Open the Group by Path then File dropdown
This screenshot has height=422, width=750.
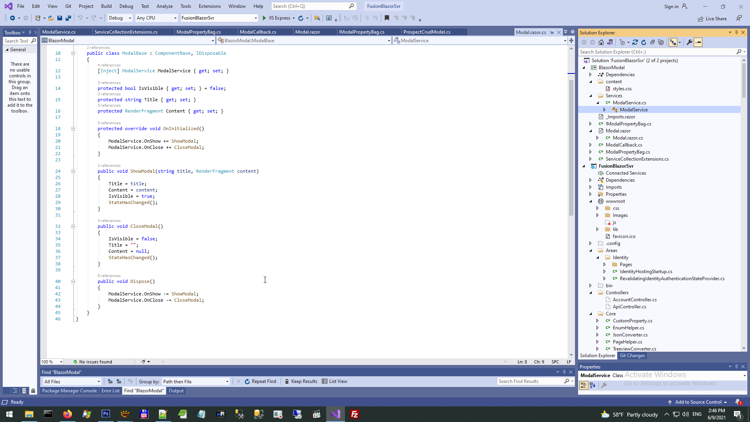click(196, 382)
